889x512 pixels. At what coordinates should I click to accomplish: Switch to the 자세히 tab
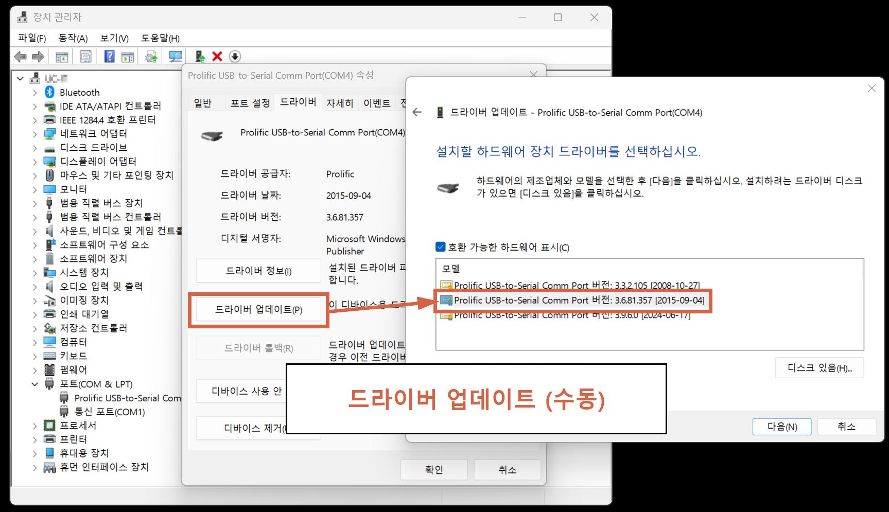pos(340,103)
